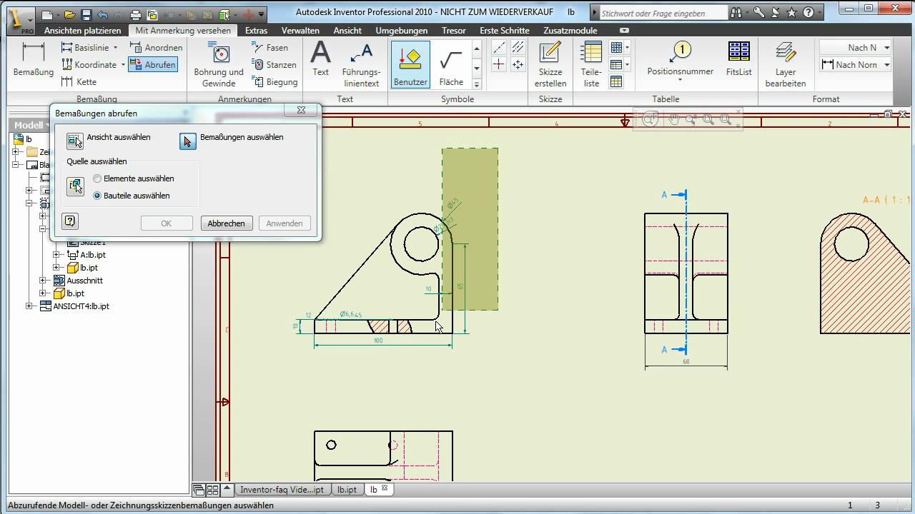
Task: Choose the Basislinie dimension tool
Action: pos(85,48)
